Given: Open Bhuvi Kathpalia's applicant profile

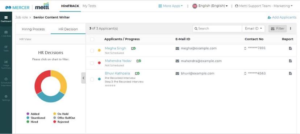Looking at the screenshot, I should coord(117,73).
